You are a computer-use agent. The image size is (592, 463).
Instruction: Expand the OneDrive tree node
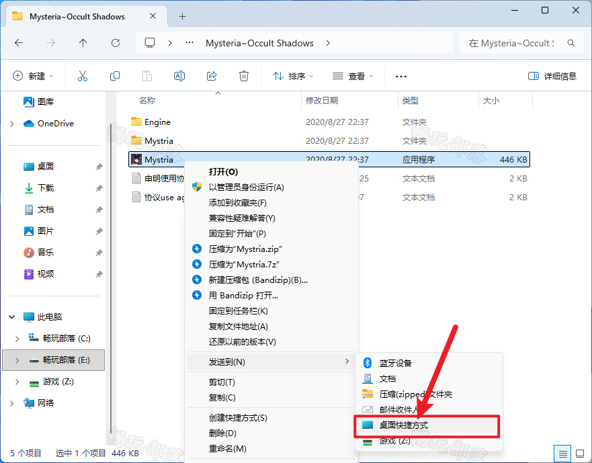12,124
